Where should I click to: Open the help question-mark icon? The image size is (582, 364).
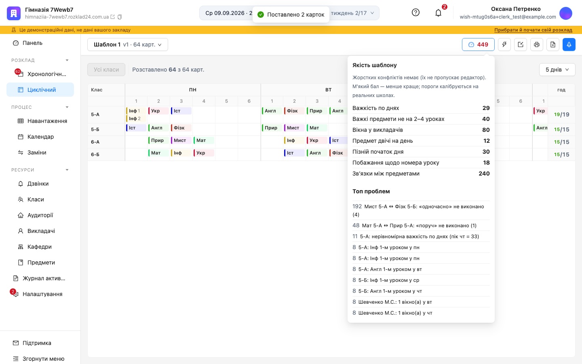point(415,13)
